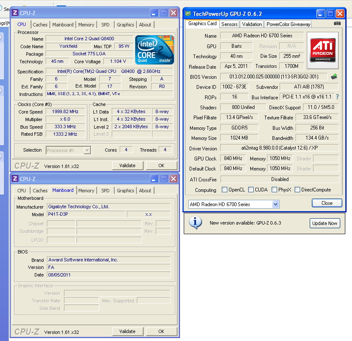
Task: Open the Processor #1 selection dropdown
Action: point(87,150)
